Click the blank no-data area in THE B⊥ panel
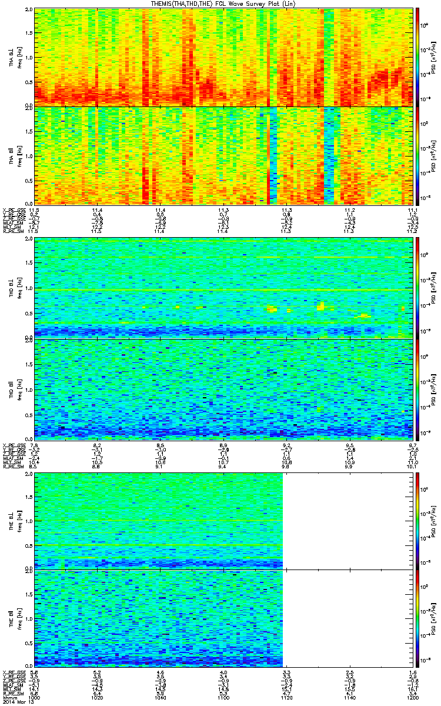Screen dimensions: 441x706 349,521
